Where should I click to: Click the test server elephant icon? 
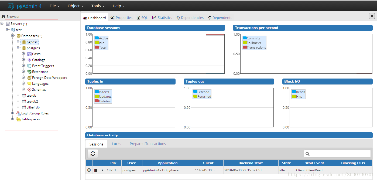pyautogui.click(x=13, y=30)
